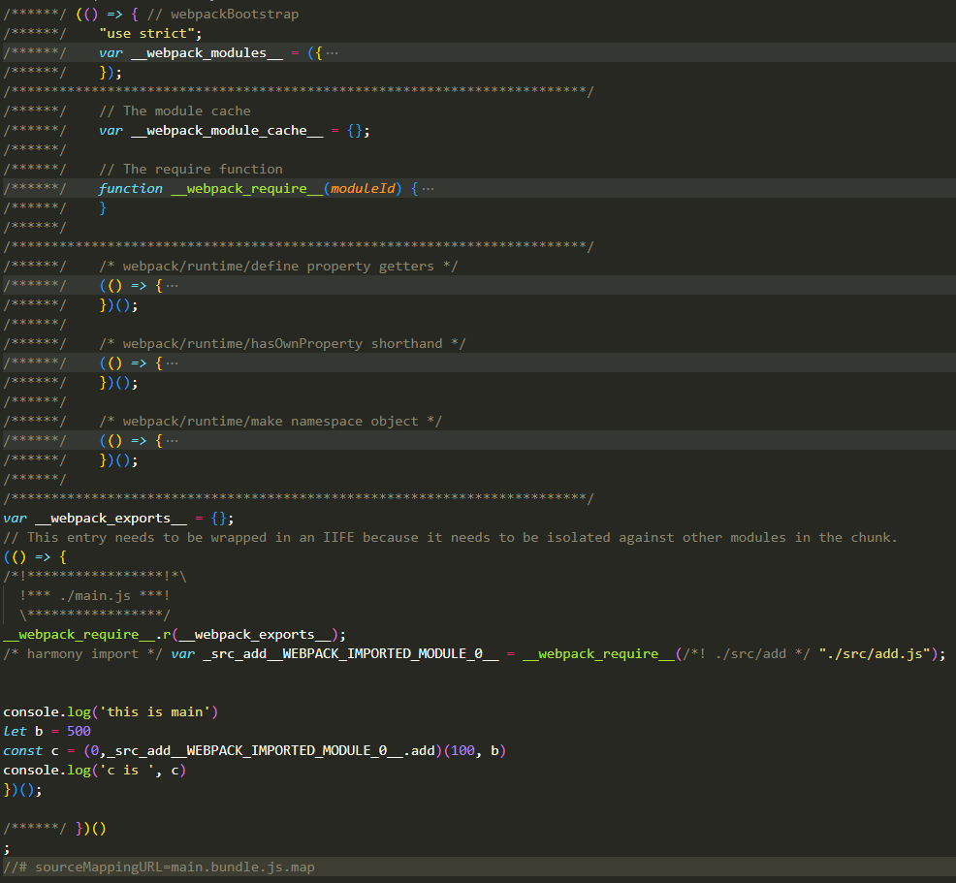Click the moduleId parameter in the require function
Image resolution: width=956 pixels, height=883 pixels.
363,189
